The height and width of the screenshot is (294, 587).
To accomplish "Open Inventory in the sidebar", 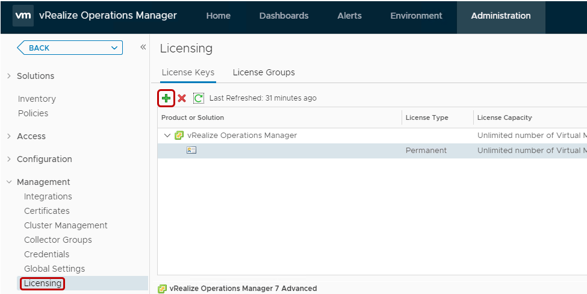I will (37, 99).
